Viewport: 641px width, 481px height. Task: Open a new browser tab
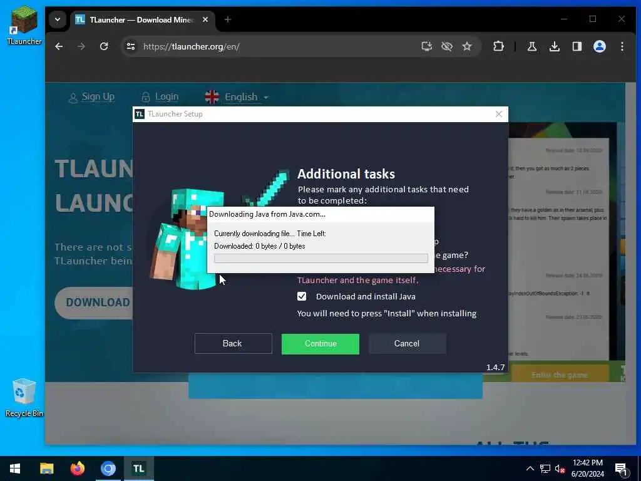[228, 19]
